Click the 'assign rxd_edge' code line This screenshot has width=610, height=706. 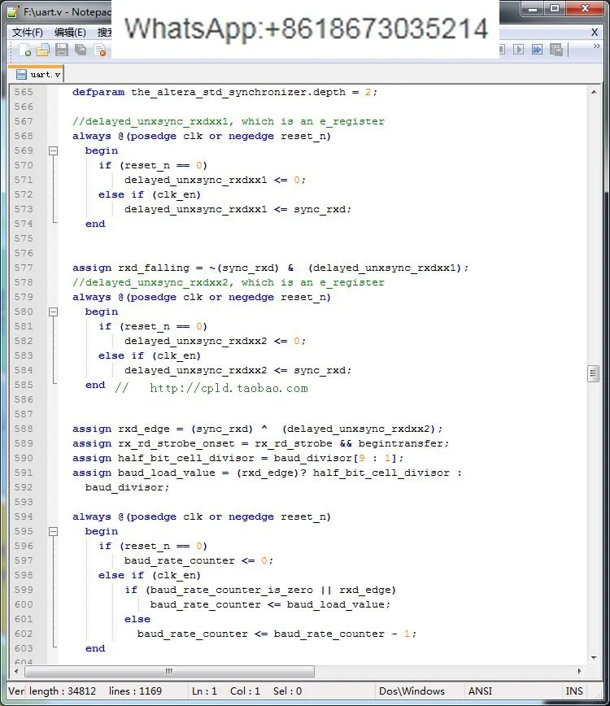click(x=258, y=429)
